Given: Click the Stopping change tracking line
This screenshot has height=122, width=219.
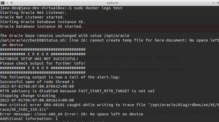Looking at the screenshot, I should [28, 96].
